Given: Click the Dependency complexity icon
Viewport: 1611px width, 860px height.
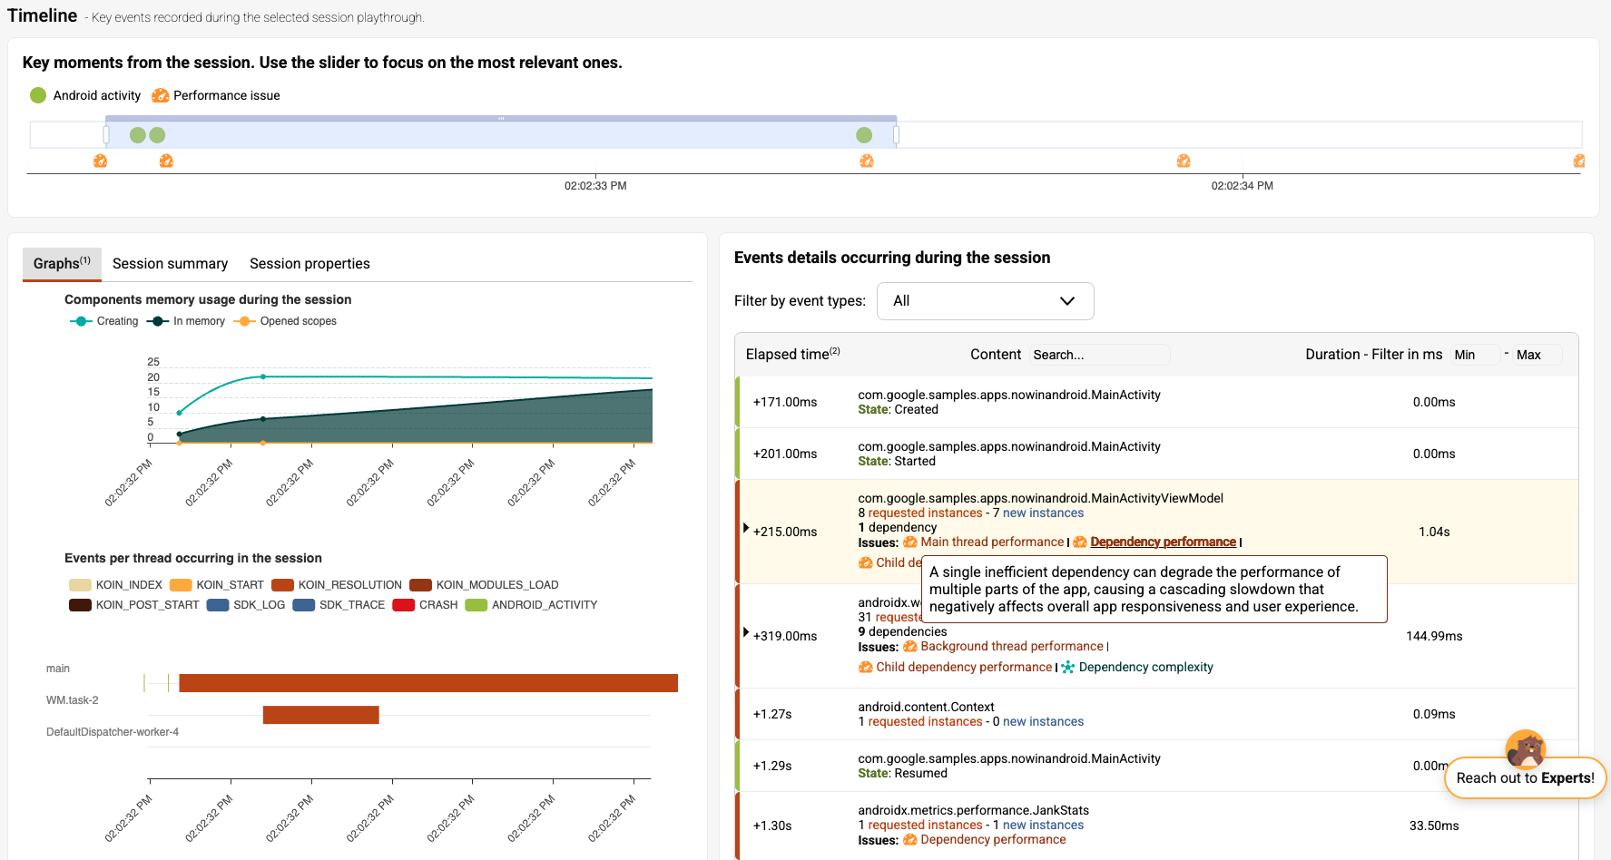Looking at the screenshot, I should coord(1068,668).
